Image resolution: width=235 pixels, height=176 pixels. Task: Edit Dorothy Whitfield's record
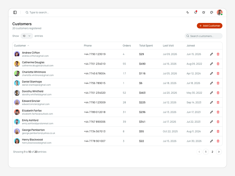coord(211,93)
